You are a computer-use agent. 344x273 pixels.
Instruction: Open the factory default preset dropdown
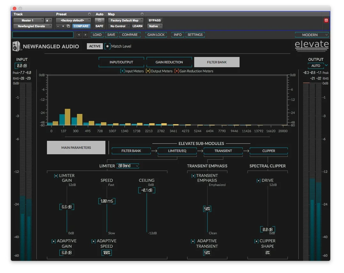tap(73, 20)
